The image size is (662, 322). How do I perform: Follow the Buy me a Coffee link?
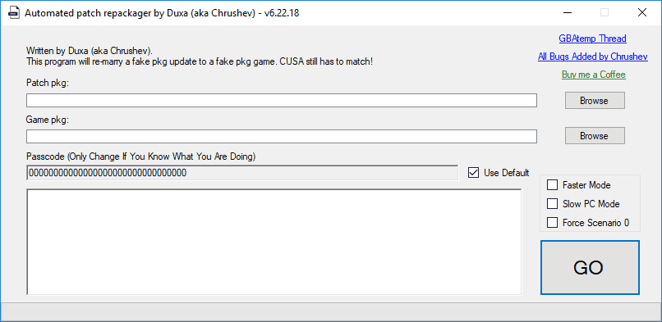[593, 75]
